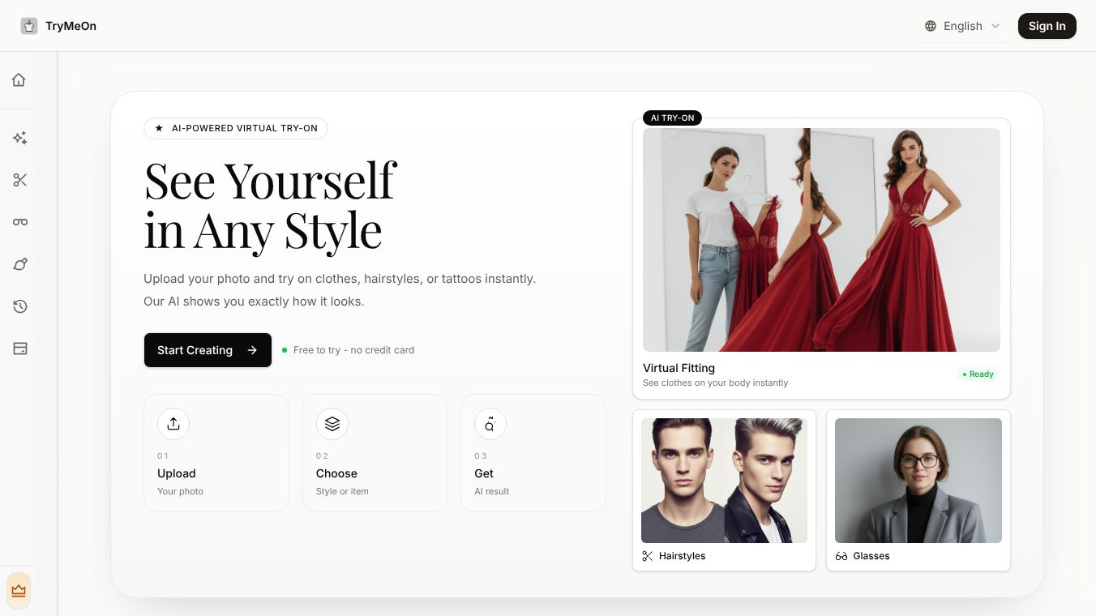Click the green Ready status badge
1096x616 pixels.
tap(978, 374)
